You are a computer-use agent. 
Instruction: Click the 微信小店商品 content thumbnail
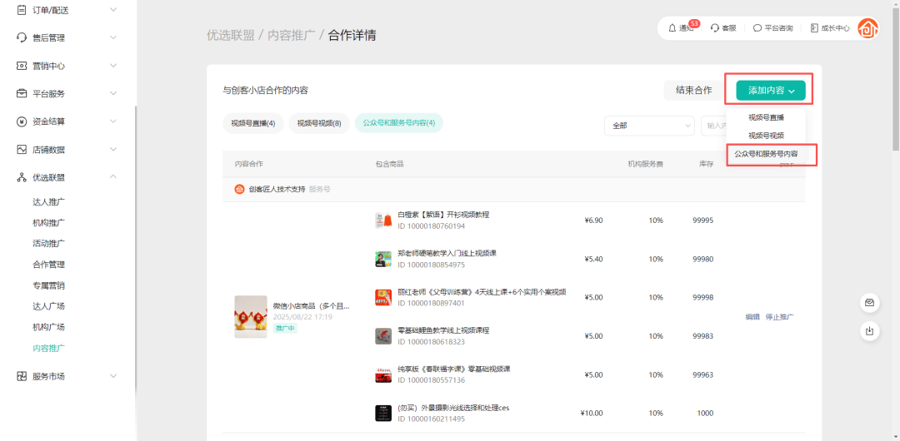pos(251,317)
